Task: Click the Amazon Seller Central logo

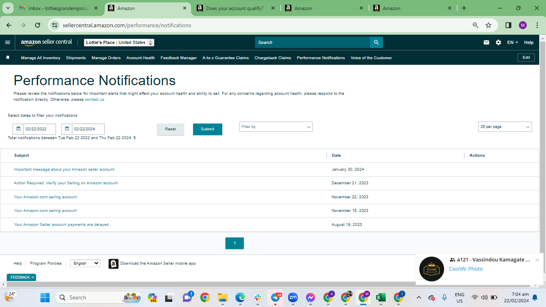Action: (46, 42)
